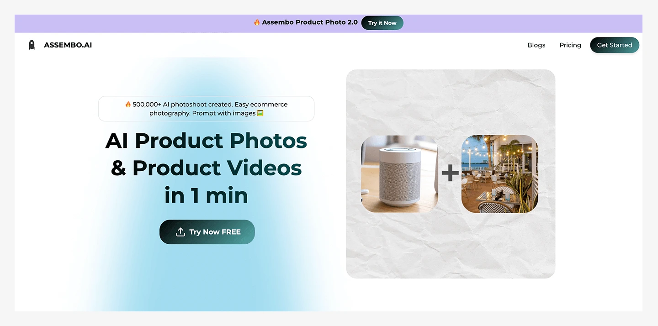Click the Get Started button
658x326 pixels.
(615, 45)
